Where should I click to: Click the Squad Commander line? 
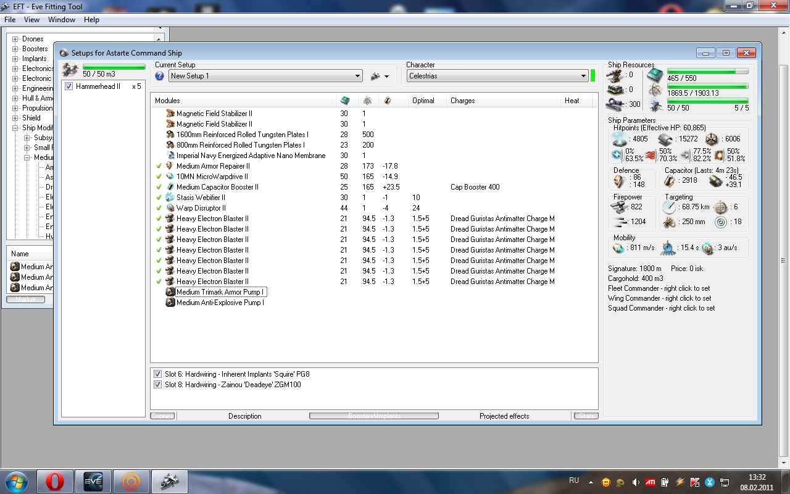(662, 308)
